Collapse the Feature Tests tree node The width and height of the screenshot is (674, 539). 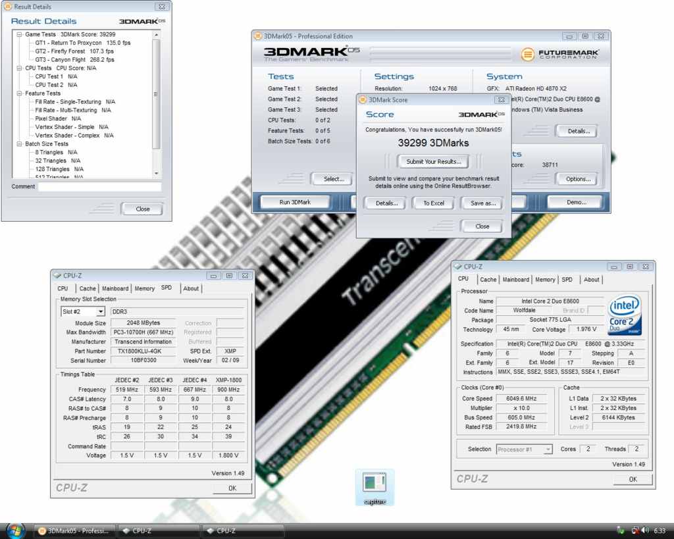pos(19,93)
